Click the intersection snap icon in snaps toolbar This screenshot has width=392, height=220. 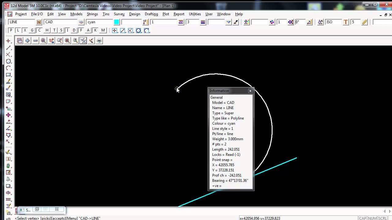130,31
